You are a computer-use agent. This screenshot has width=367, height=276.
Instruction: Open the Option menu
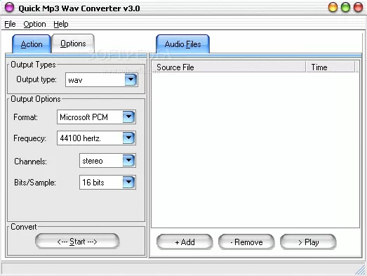34,24
